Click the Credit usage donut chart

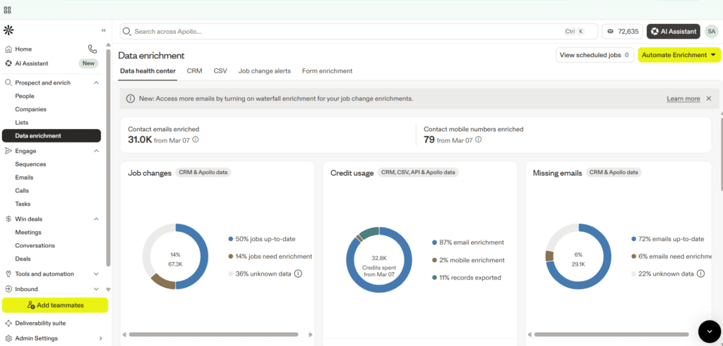[379, 261]
